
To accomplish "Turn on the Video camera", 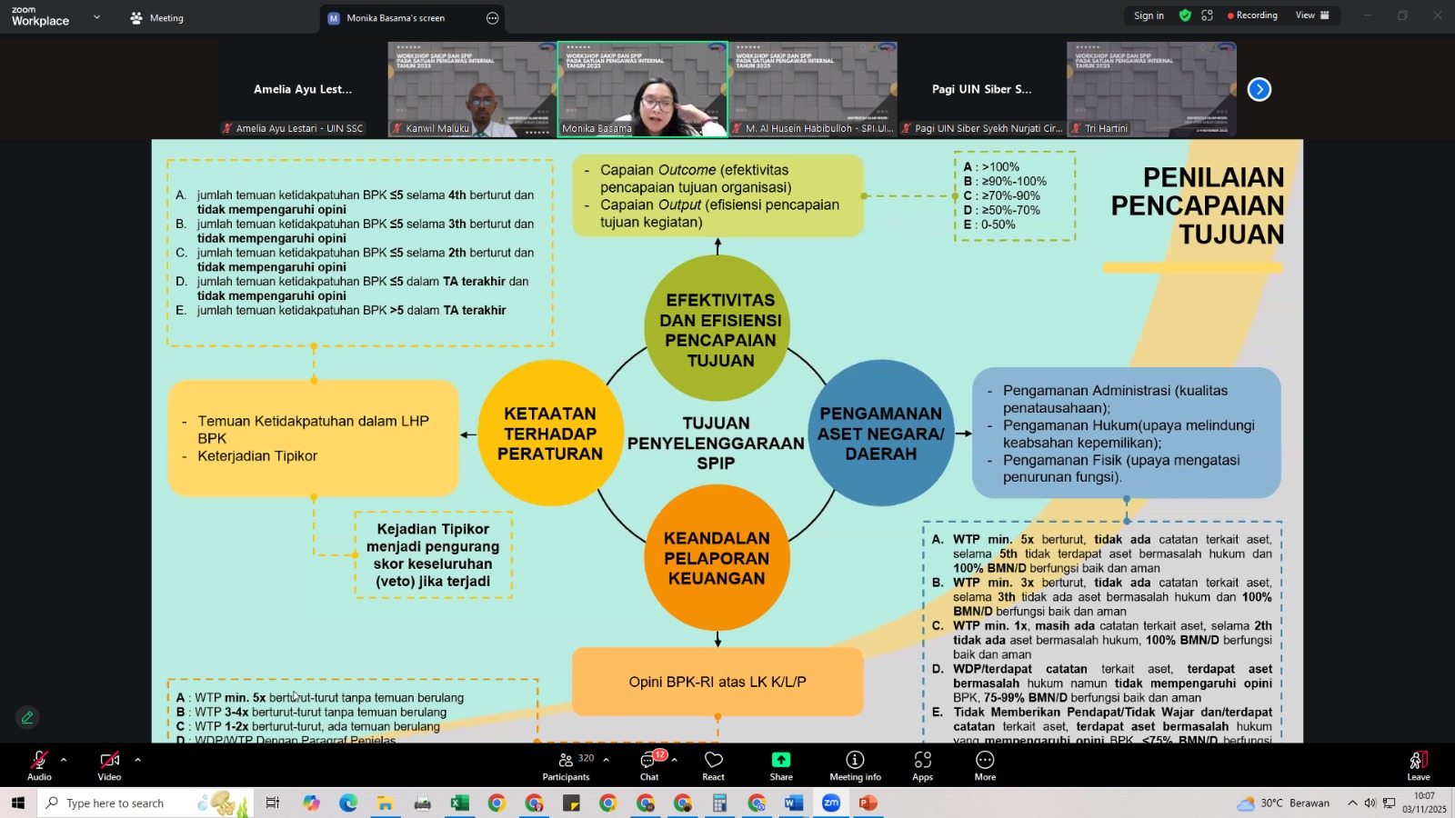I will [109, 765].
